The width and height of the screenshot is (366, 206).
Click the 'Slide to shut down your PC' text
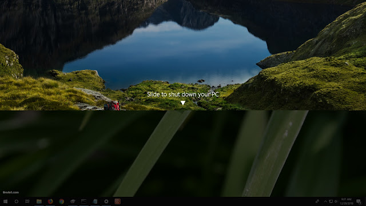click(x=183, y=94)
